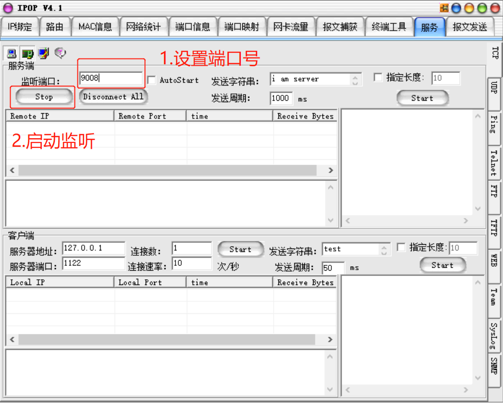Tick server 指定长度 checkbox
Image resolution: width=503 pixels, height=403 pixels.
(x=378, y=77)
